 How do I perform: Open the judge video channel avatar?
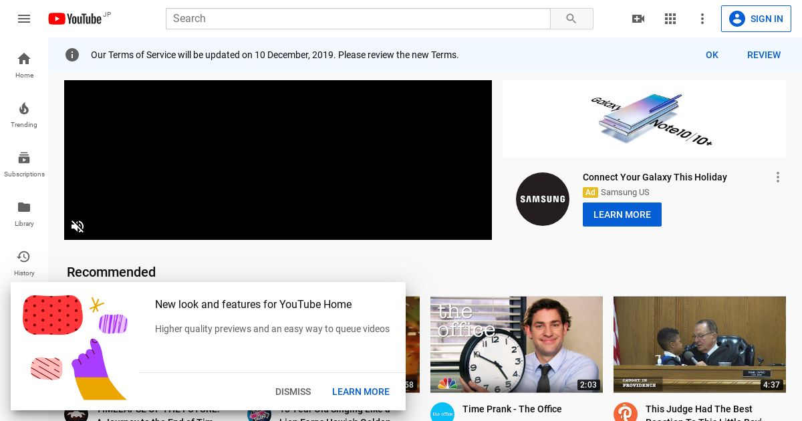626,413
